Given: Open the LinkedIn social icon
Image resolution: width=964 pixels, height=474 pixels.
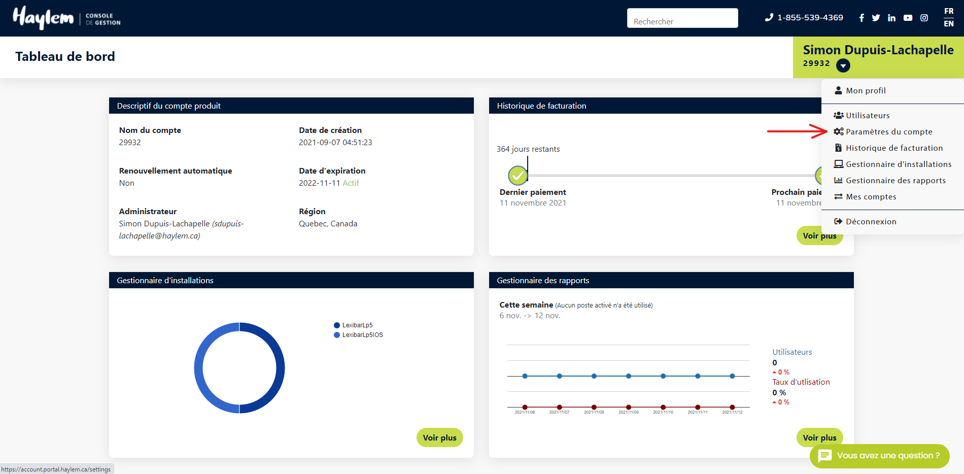Looking at the screenshot, I should pos(891,18).
